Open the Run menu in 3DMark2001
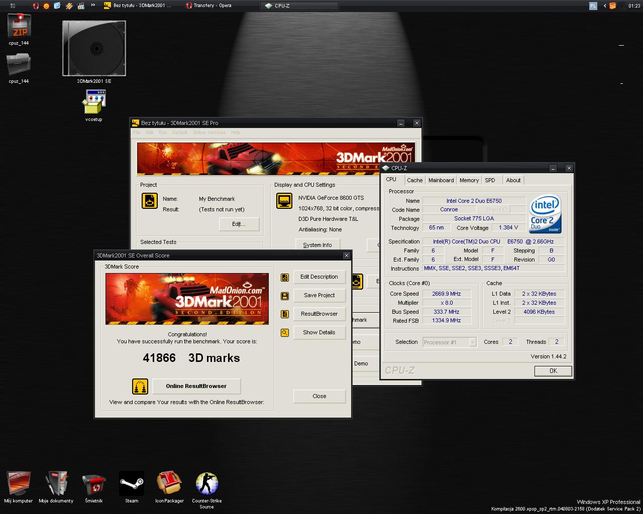The height and width of the screenshot is (514, 643). click(x=163, y=133)
